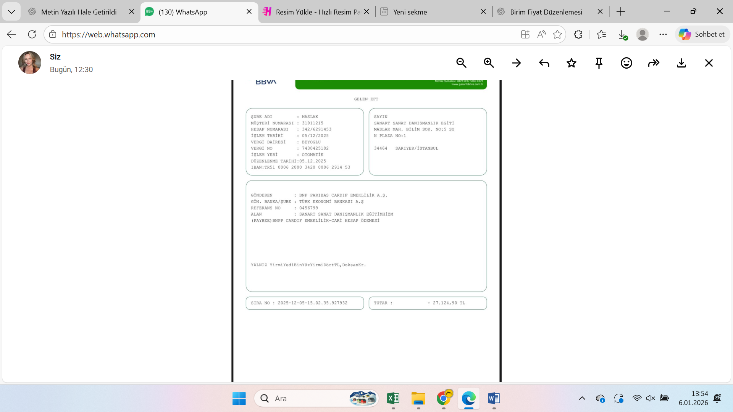Click the IBAN line on the receipt
The height and width of the screenshot is (412, 733).
pyautogui.click(x=300, y=167)
